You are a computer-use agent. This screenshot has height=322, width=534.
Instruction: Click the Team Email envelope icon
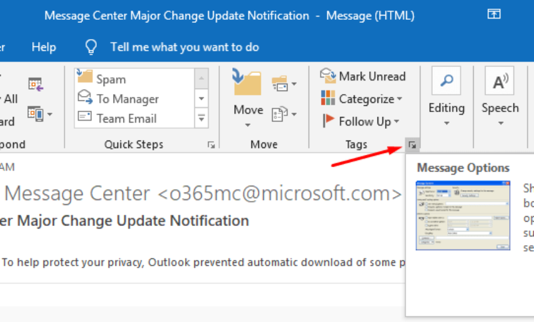point(84,116)
